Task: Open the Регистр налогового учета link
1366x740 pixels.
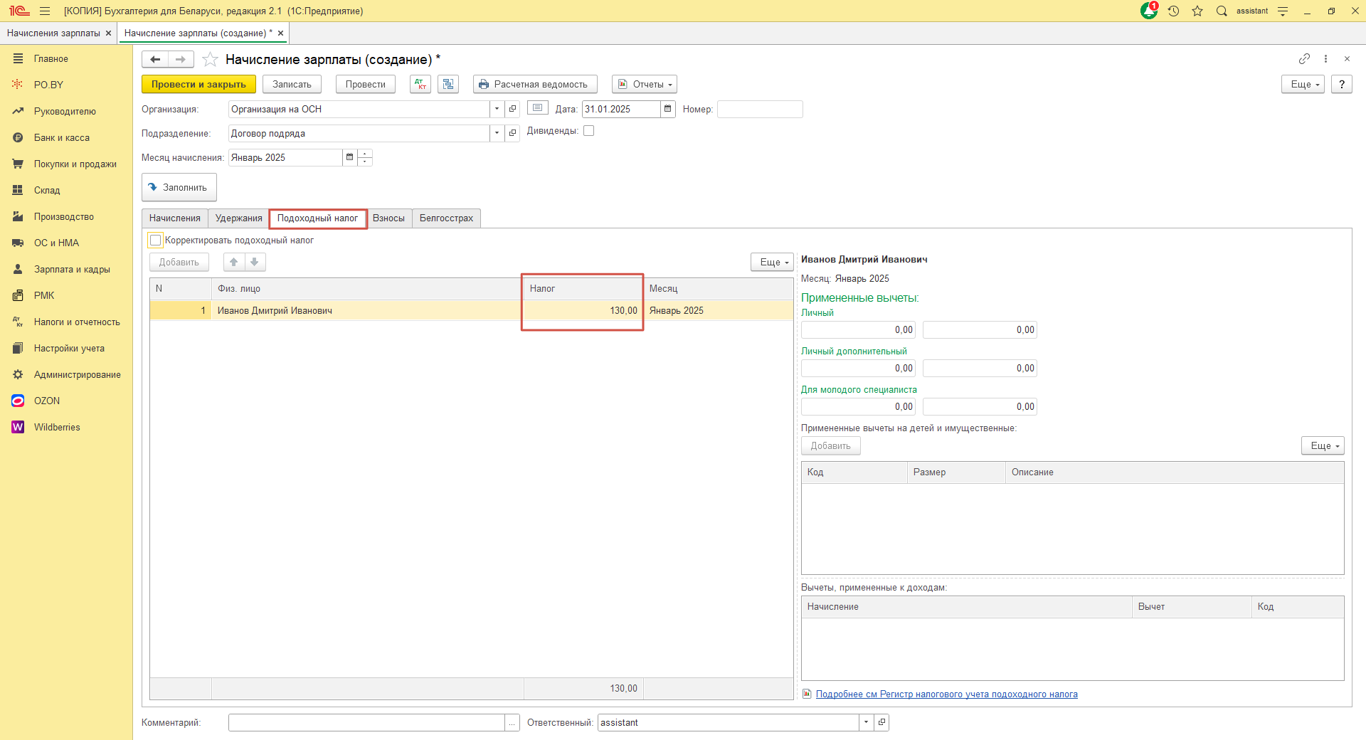Action: coord(946,694)
